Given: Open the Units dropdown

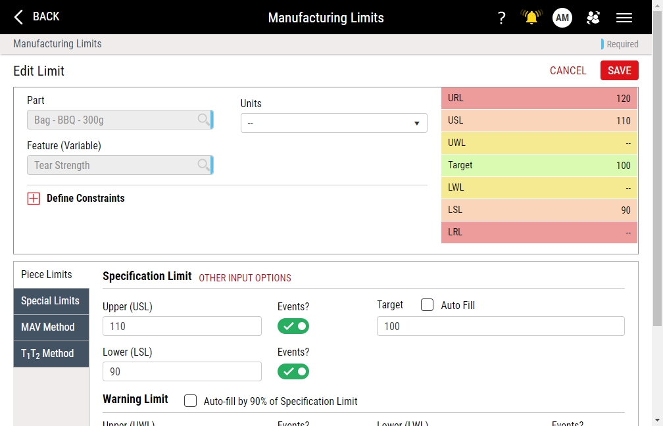Looking at the screenshot, I should tap(333, 123).
